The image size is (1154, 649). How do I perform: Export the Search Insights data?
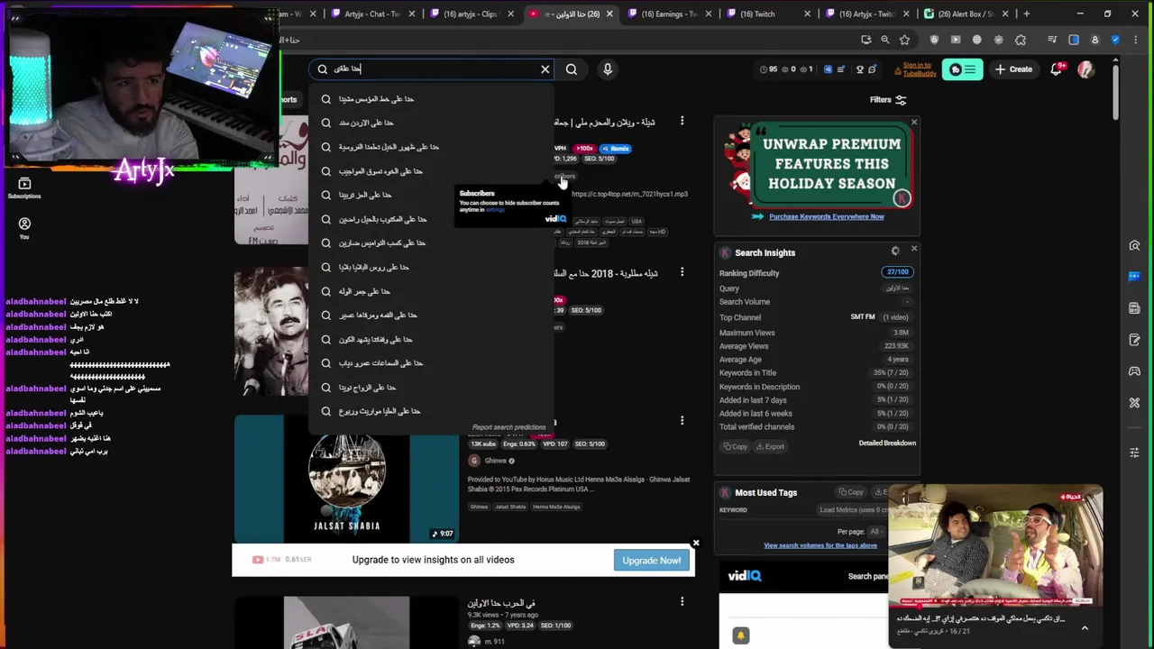(770, 446)
